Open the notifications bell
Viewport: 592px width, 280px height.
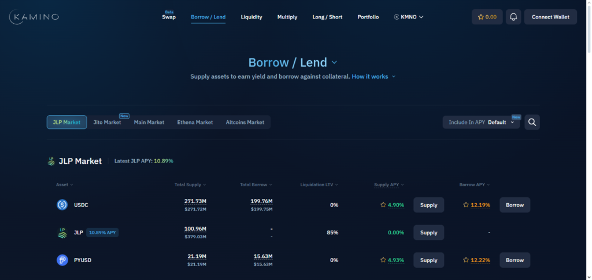513,17
